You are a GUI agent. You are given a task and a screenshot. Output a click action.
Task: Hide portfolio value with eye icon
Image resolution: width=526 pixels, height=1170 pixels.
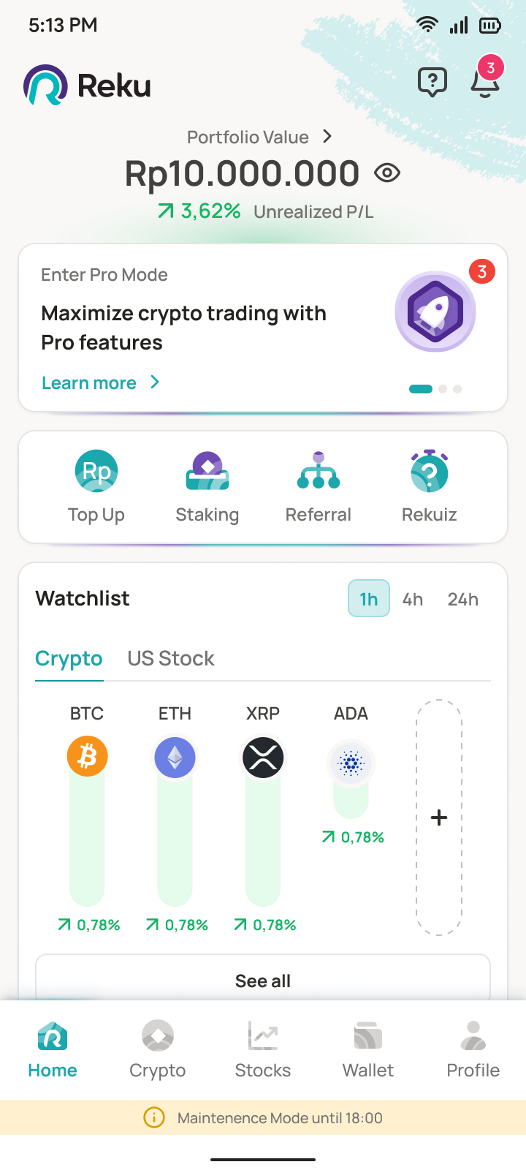point(387,173)
